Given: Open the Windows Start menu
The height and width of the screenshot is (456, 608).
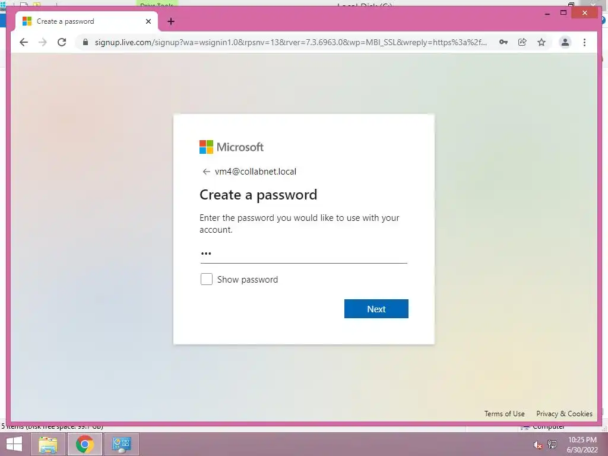Looking at the screenshot, I should coord(14,444).
